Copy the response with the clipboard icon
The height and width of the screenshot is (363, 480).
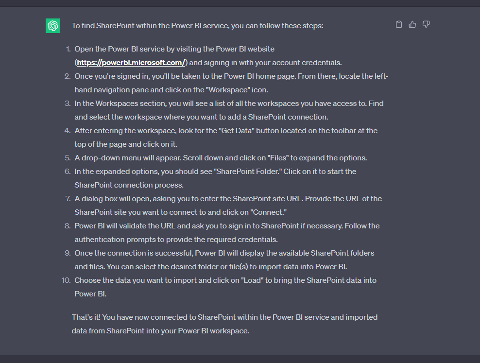(x=398, y=24)
